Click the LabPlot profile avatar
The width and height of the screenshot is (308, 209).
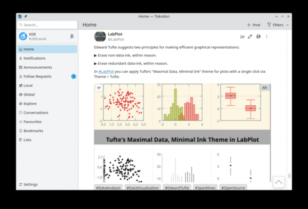tap(100, 36)
